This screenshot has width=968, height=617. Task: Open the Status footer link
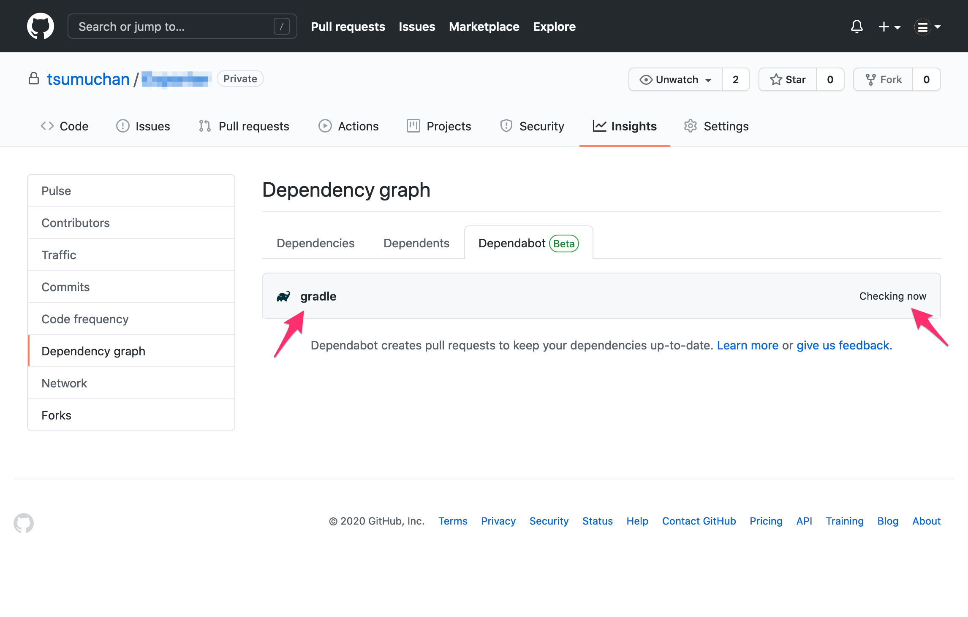click(x=597, y=521)
